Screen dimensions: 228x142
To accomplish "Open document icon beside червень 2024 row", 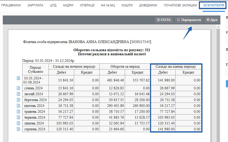I will tap(18, 117).
